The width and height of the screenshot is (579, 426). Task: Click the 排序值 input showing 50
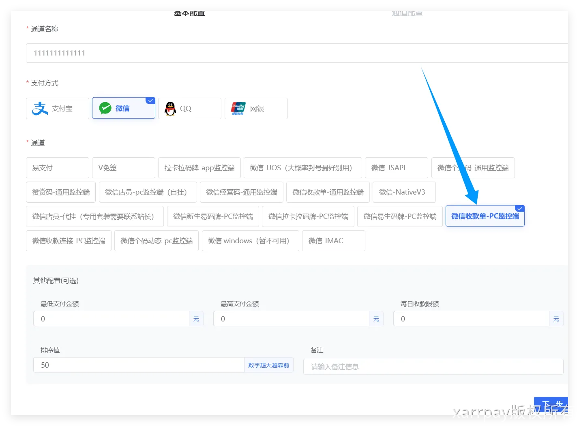138,365
